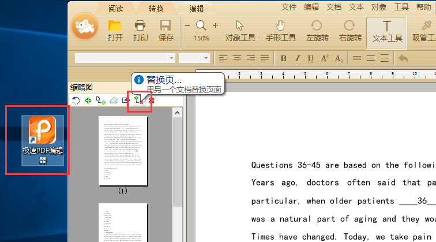Open the font name dropdown
436x242 pixels.
pos(171,58)
